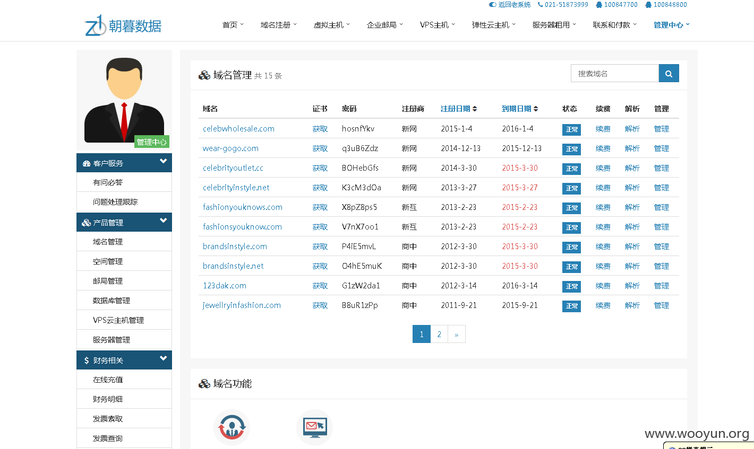Collapse the 客户服务 sidebar section

point(164,161)
